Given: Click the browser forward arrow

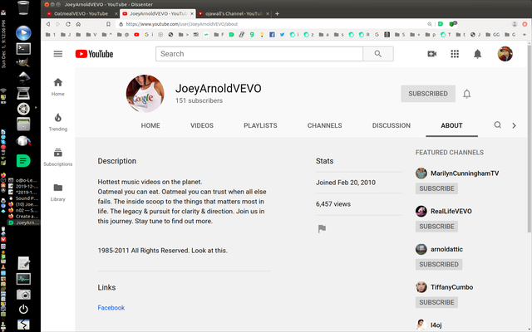Looking at the screenshot, I should tap(58, 24).
